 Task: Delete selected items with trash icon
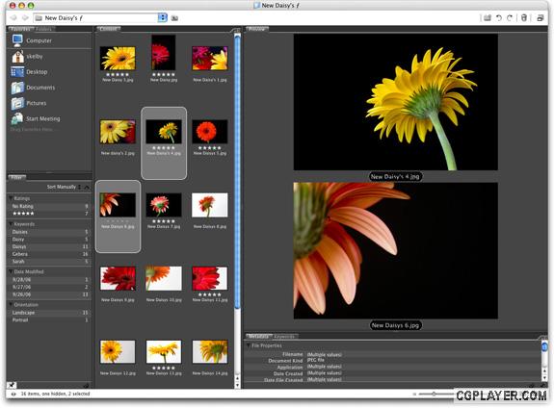[x=524, y=17]
